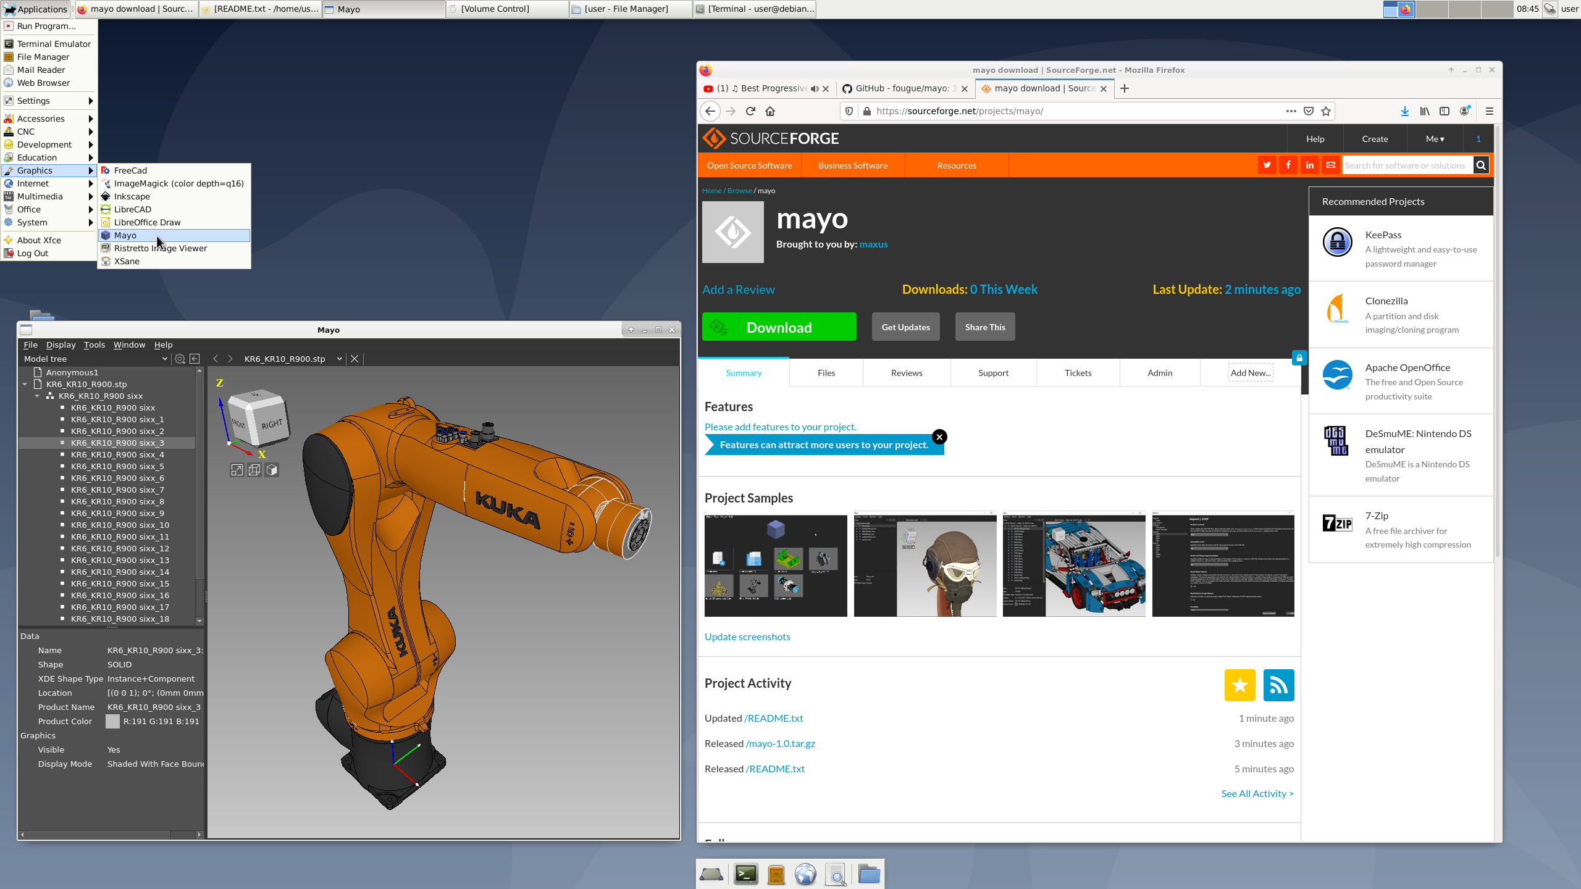Screen dimensions: 1581x889
Task: Open the Model tree dropdown
Action: [164, 359]
